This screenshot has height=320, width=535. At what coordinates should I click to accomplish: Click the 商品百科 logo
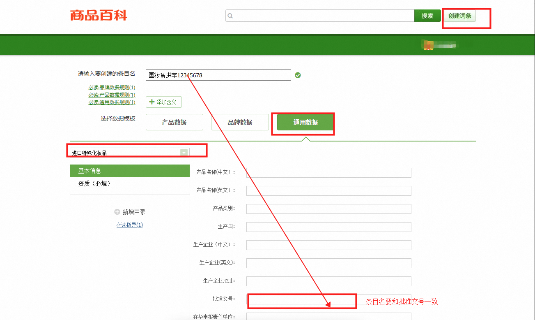tap(99, 16)
